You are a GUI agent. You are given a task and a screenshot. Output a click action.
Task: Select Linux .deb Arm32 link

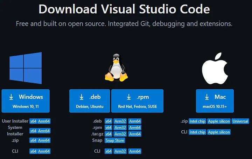tap(120, 121)
